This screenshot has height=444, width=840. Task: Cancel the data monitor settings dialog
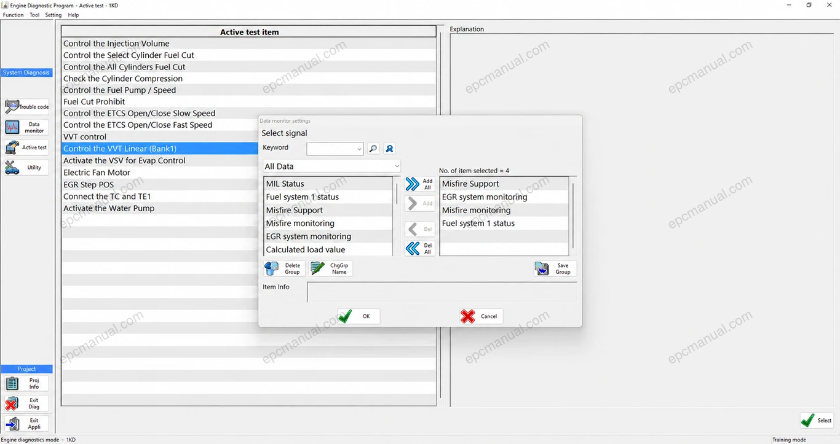click(x=481, y=316)
